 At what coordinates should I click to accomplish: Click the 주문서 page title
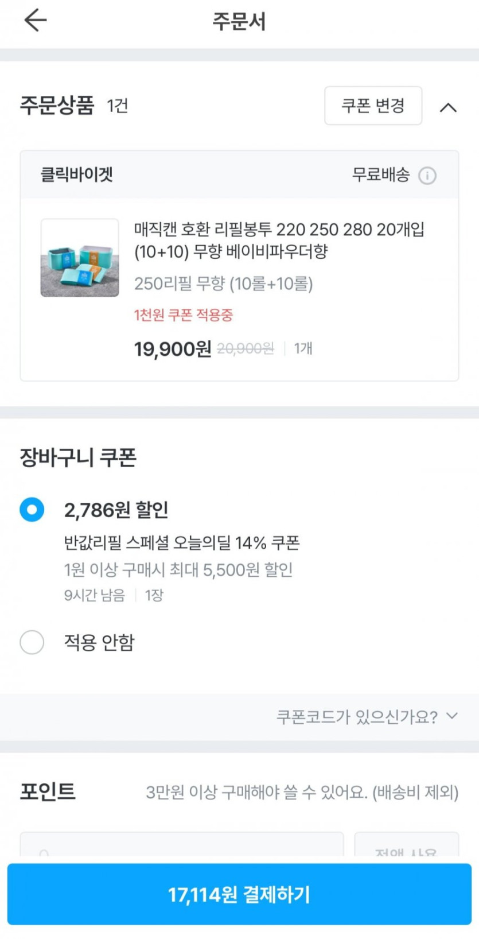coord(239,22)
